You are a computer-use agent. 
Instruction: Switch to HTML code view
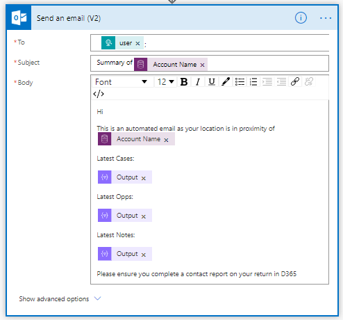pyautogui.click(x=99, y=94)
